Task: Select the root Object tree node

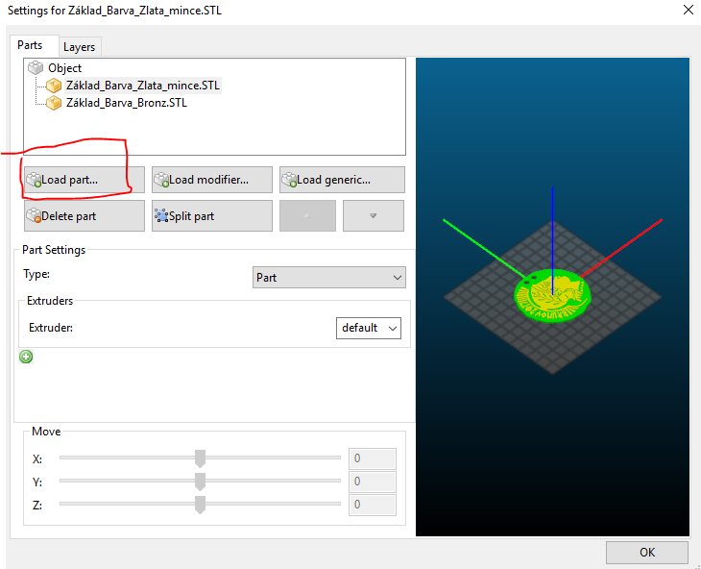Action: pyautogui.click(x=64, y=68)
